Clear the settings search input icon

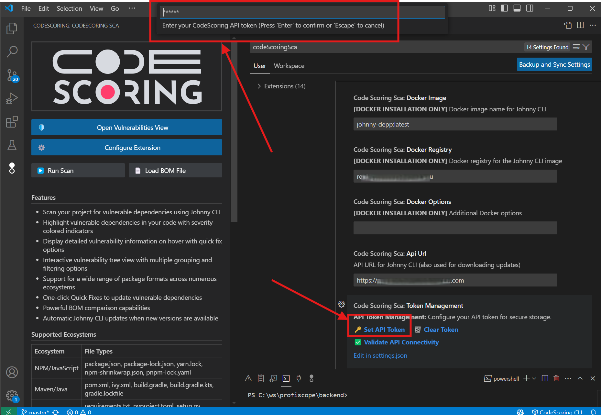[x=576, y=47]
